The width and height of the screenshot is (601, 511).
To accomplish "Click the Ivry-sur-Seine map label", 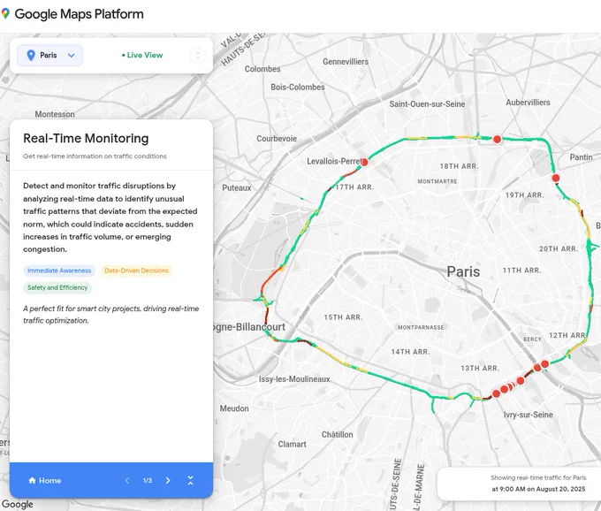I will [529, 415].
